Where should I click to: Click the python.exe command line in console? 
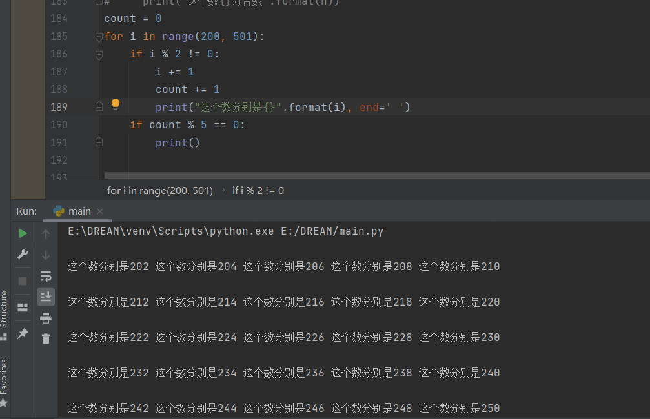coord(225,231)
